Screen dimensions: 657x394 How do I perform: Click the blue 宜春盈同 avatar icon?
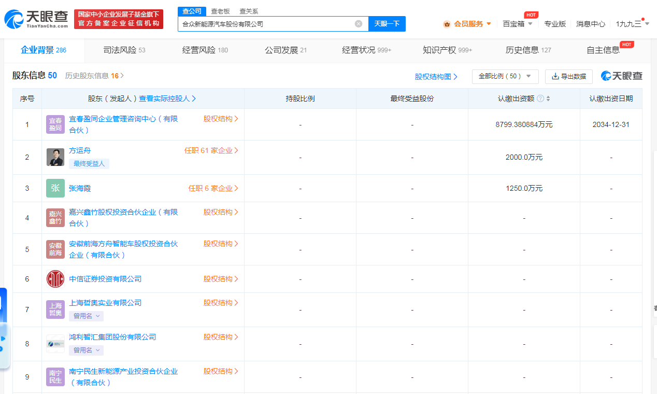[55, 124]
